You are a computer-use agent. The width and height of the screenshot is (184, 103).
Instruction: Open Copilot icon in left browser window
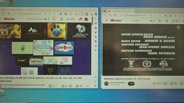(96, 14)
